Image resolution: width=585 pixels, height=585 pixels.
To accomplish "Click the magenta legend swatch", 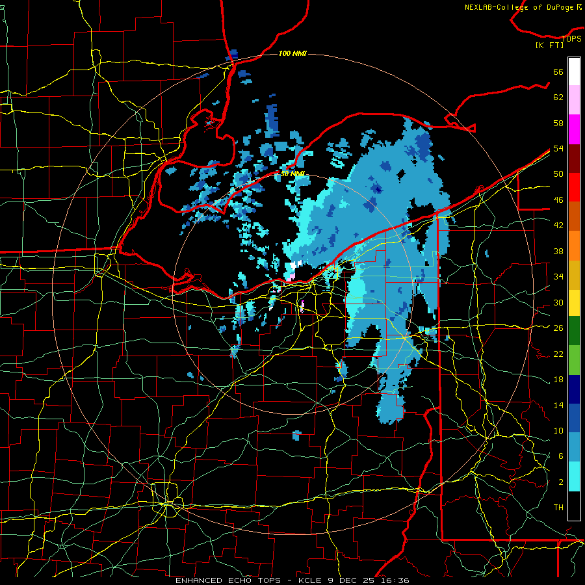I will (x=574, y=129).
